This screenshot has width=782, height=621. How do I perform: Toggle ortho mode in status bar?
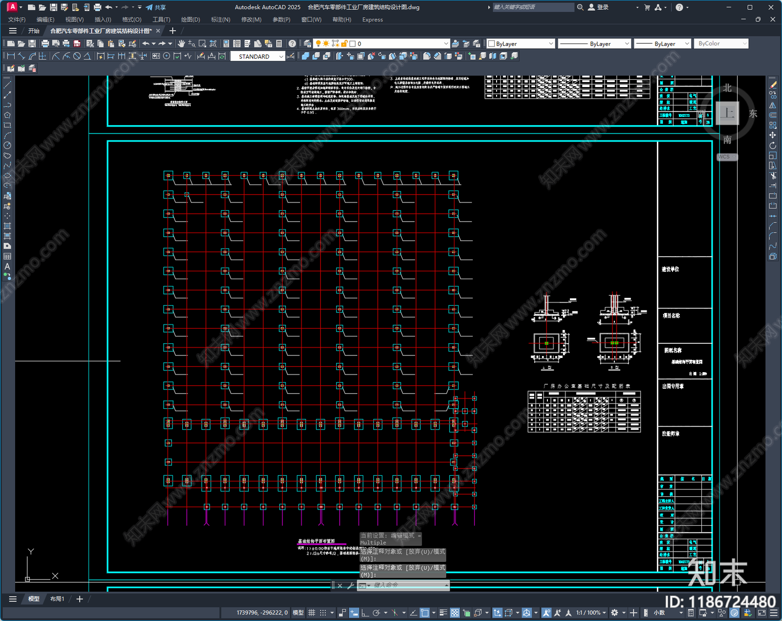tap(365, 613)
